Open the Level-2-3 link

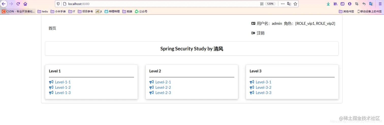[x=163, y=93]
